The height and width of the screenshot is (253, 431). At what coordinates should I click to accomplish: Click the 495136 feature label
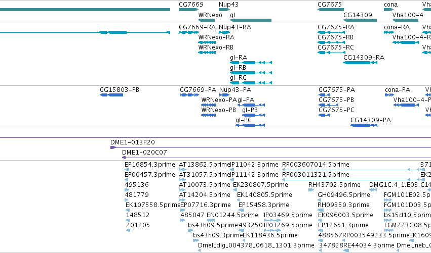point(137,185)
